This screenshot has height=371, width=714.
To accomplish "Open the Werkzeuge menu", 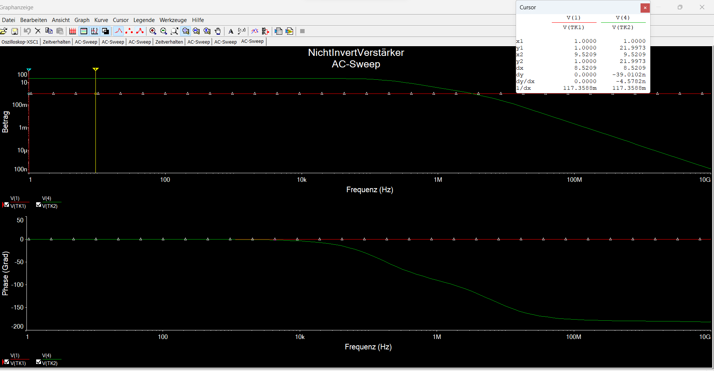I will pos(173,20).
